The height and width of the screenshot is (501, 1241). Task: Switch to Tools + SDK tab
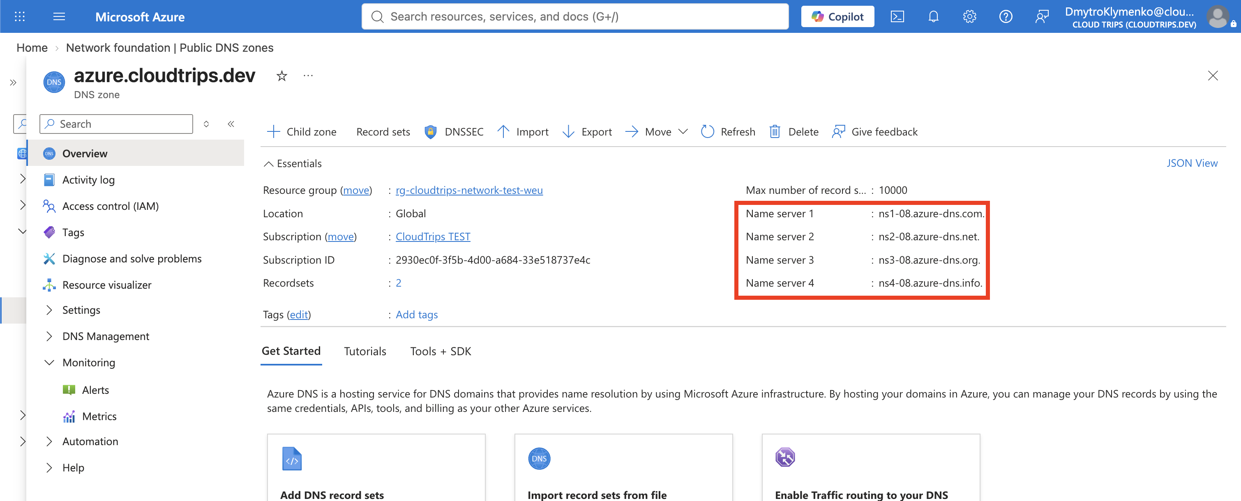(441, 352)
